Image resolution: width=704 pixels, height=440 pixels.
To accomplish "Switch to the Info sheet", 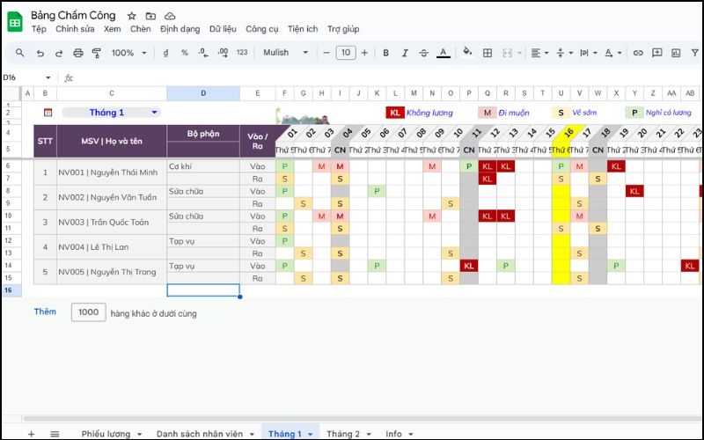I will click(393, 434).
